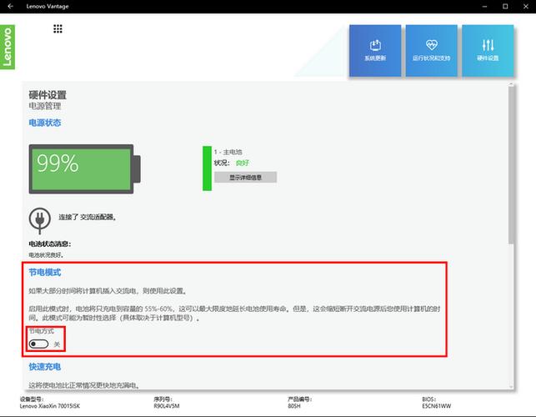The height and width of the screenshot is (417, 536).
Task: Select device model Lenovo XiaoXin 70015ISK
Action: (50, 406)
